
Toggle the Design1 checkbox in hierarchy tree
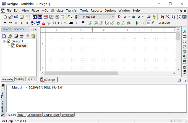(9, 41)
